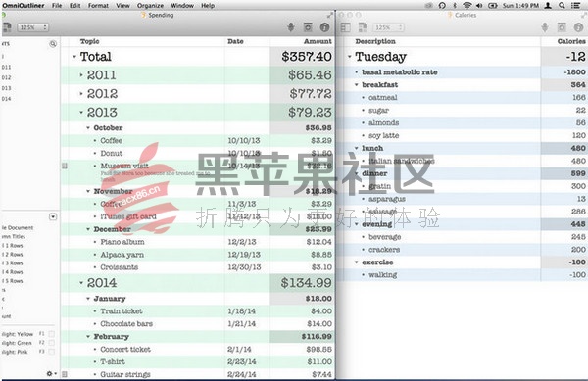Open Spotlight search in the menu bar
The image size is (588, 381).
(562, 5)
